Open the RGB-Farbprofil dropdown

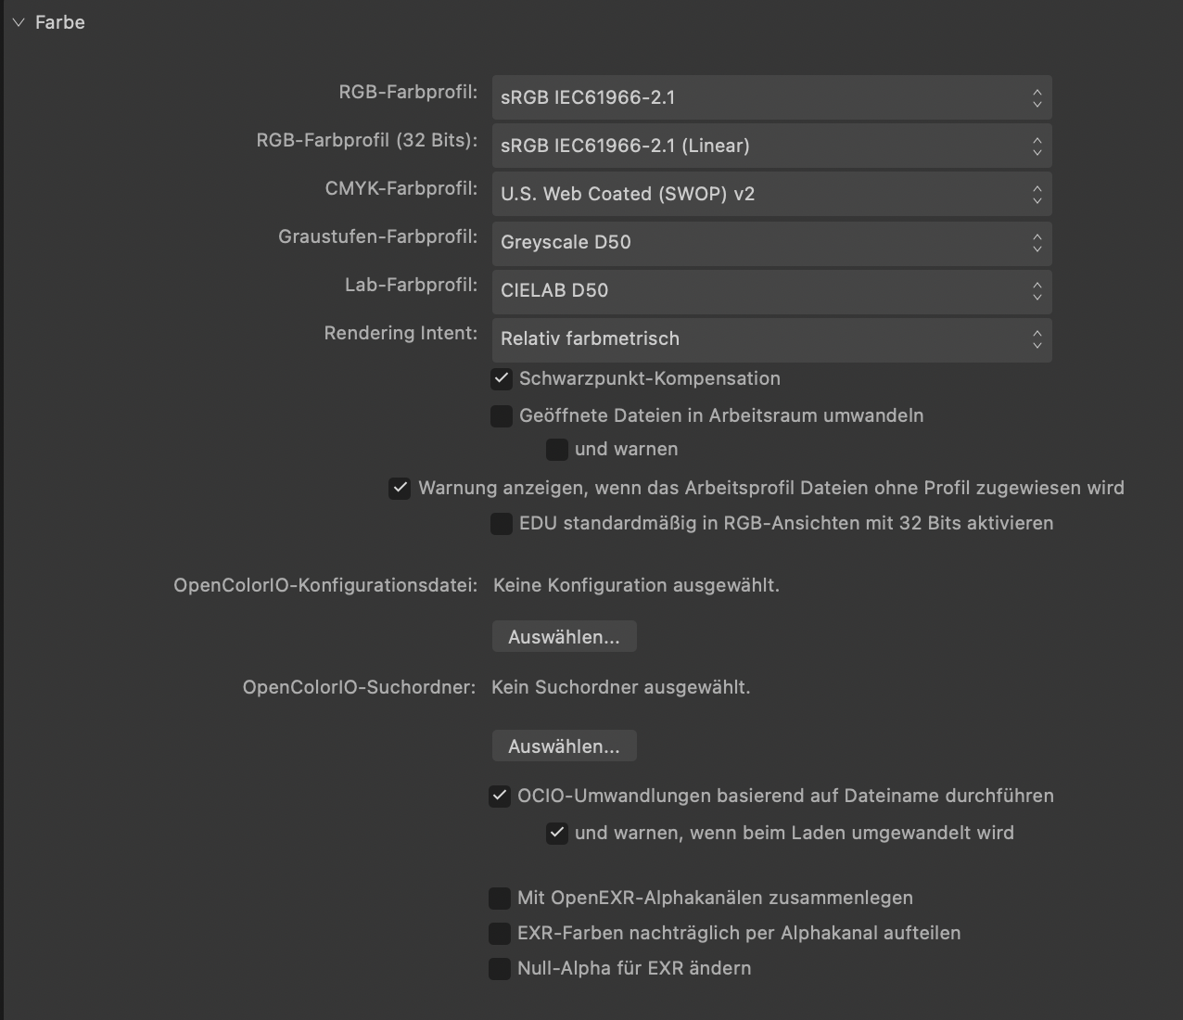[771, 97]
